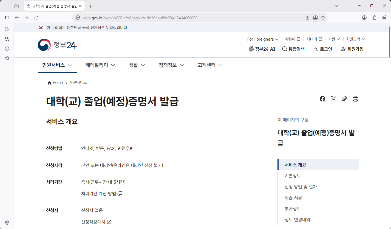This screenshot has height=229, width=391.
Task: Open the list all tabs dropdown
Action: tap(337, 6)
